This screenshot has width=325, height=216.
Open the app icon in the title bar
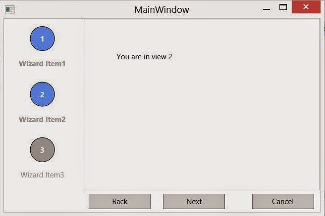(10, 9)
